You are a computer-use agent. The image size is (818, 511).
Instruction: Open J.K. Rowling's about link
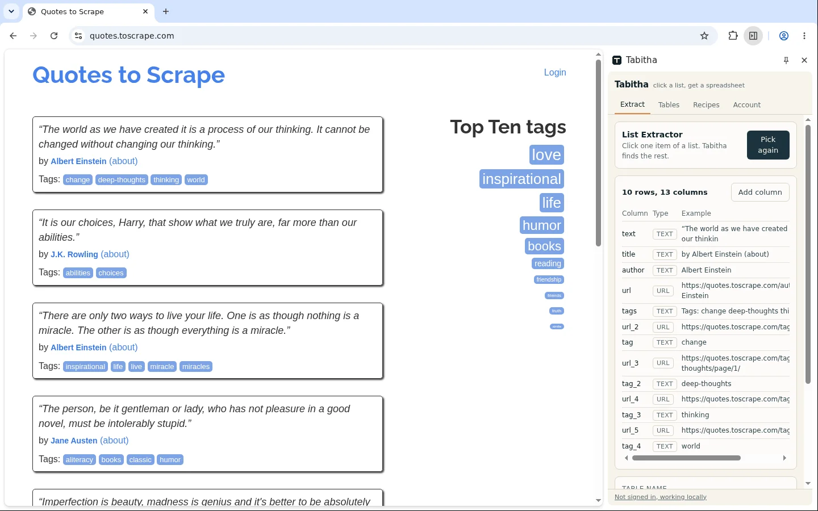[115, 254]
